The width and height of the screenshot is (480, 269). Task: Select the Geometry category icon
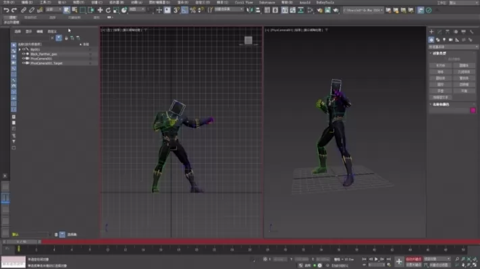pyautogui.click(x=431, y=40)
